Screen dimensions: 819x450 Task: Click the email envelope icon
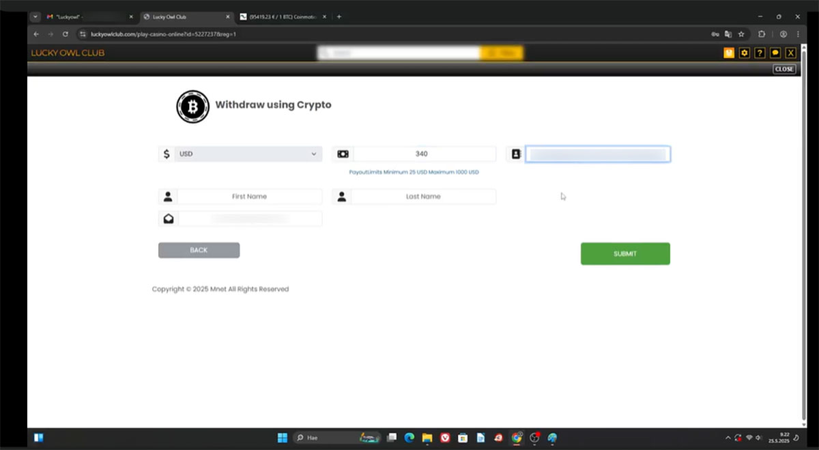pos(168,219)
